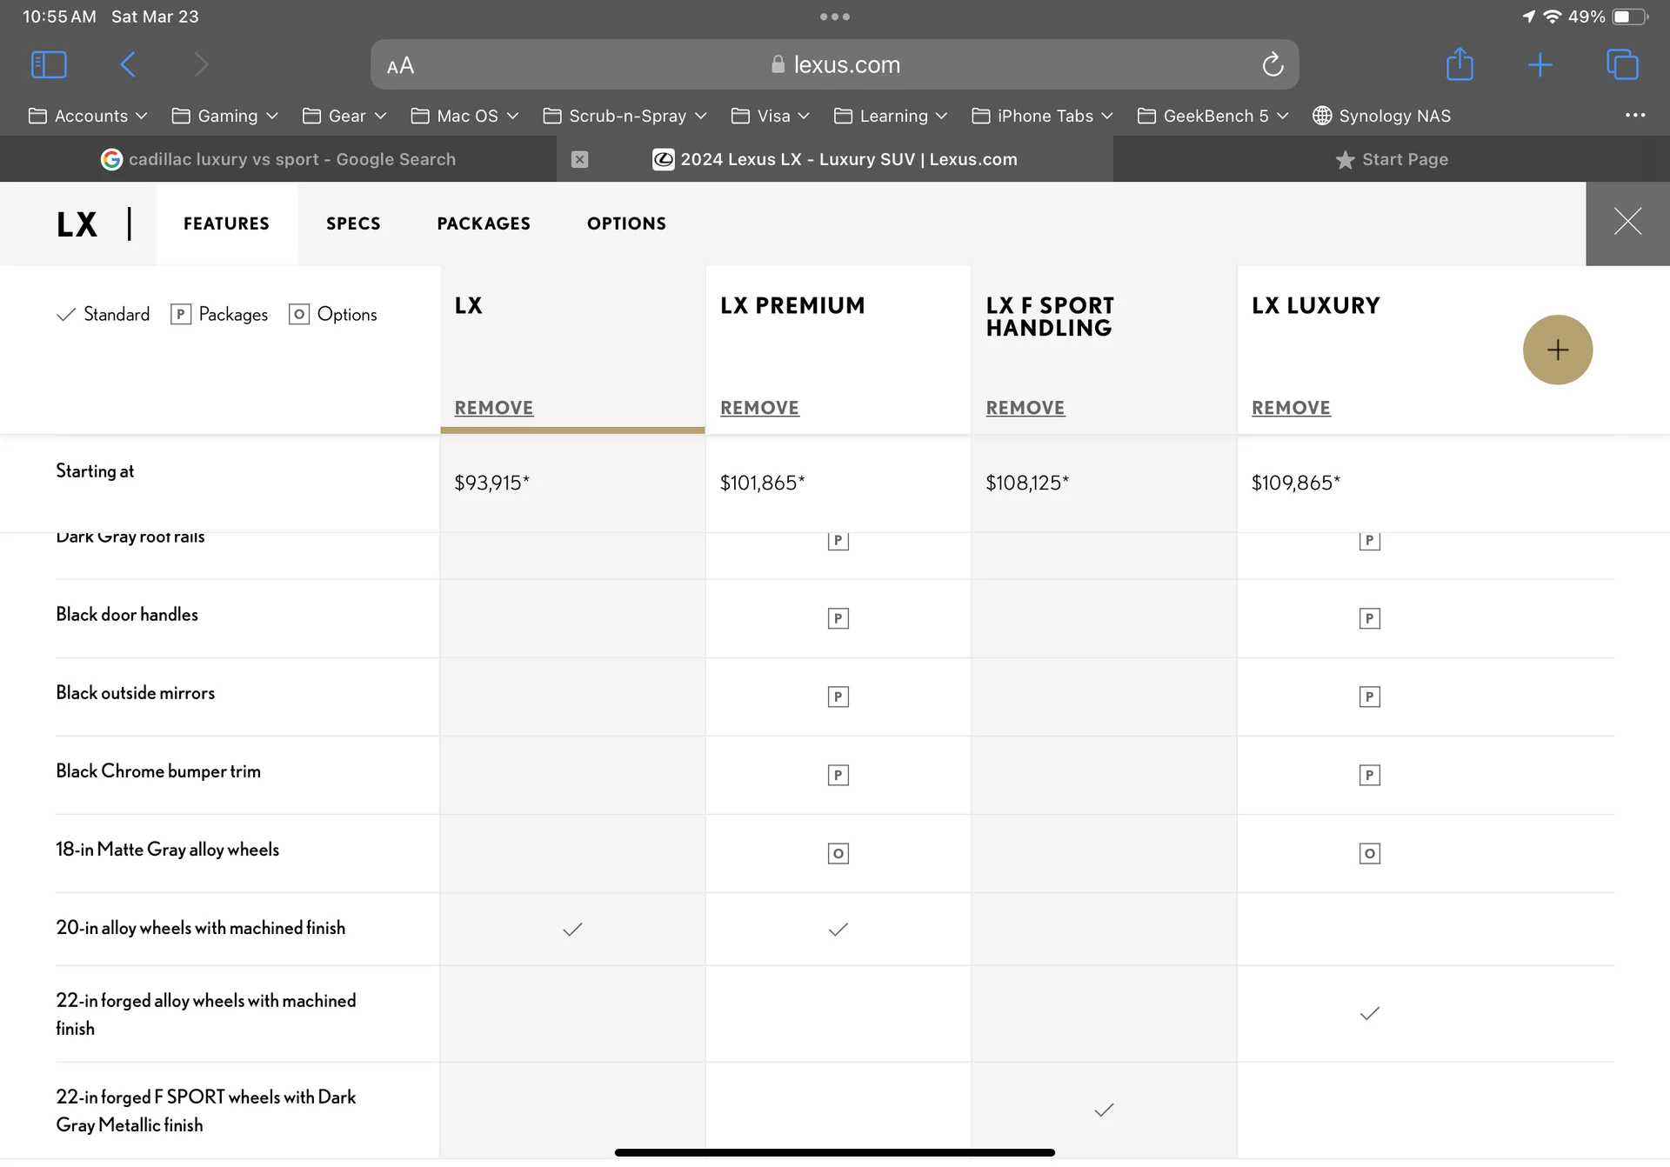
Task: Tap the $93,915 starting price
Action: [x=491, y=483]
